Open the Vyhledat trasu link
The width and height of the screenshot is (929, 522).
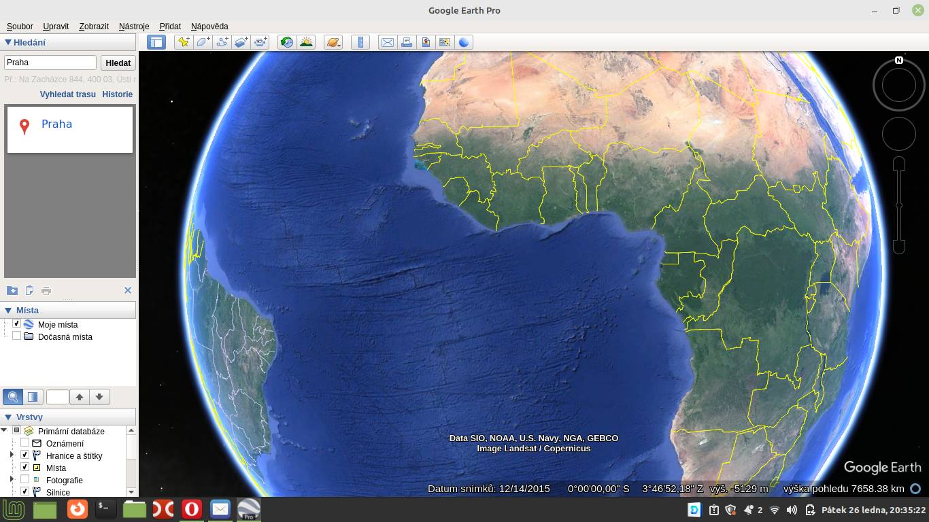68,94
